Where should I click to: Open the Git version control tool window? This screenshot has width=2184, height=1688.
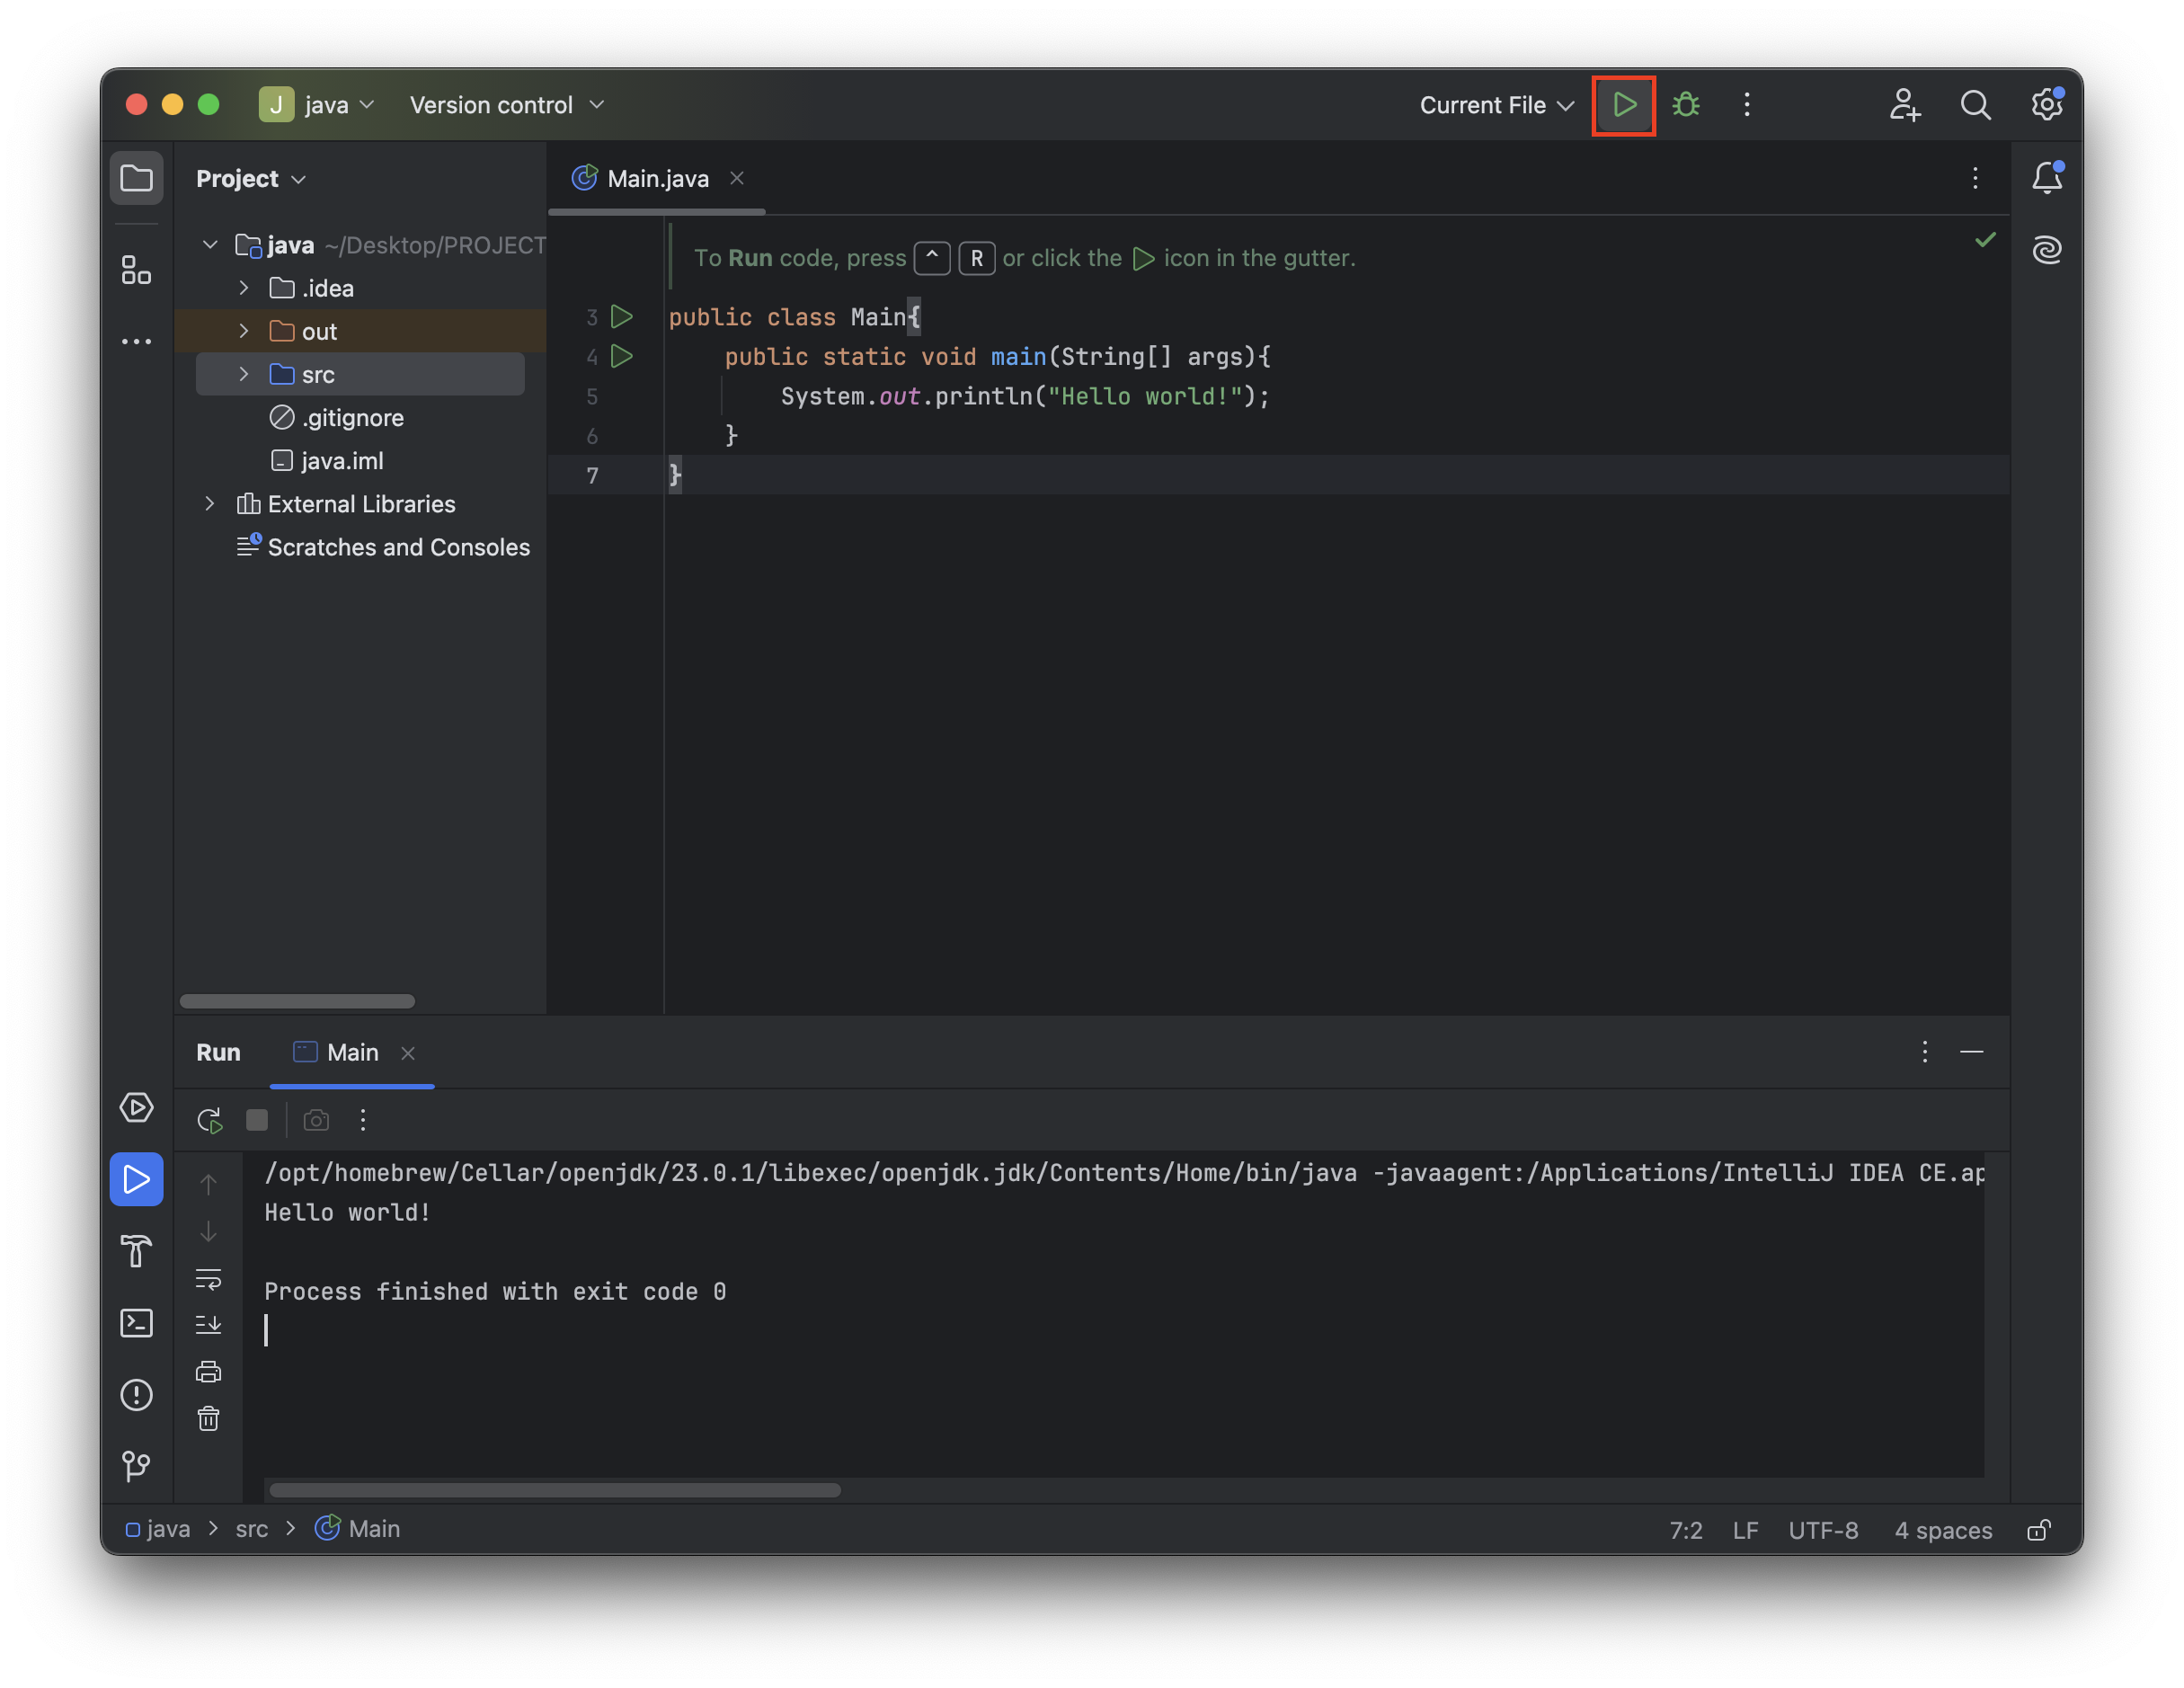tap(136, 1466)
